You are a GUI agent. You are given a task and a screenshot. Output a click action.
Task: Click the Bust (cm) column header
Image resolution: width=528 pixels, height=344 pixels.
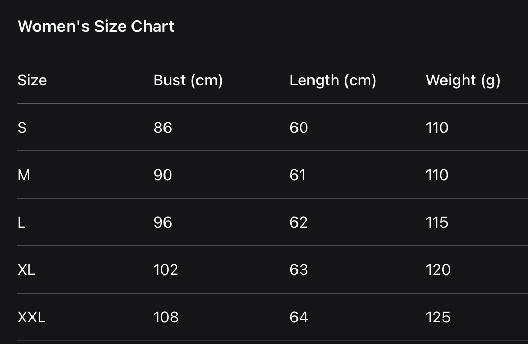188,80
